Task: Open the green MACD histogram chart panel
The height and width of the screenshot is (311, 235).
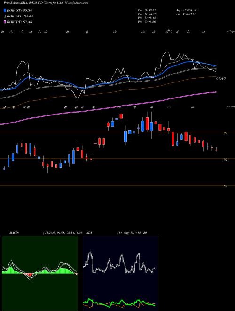Action: 40,273
